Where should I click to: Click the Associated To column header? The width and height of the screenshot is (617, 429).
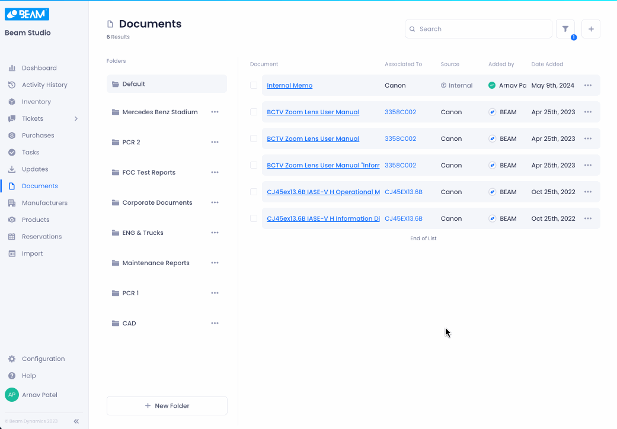404,64
